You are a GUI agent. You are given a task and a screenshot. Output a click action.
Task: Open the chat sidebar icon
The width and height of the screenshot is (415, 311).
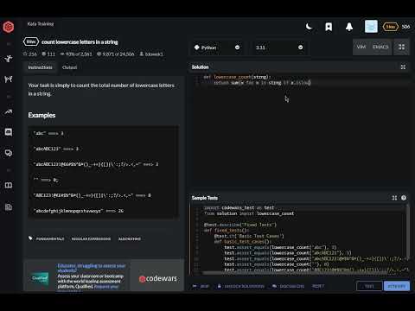(x=9, y=132)
